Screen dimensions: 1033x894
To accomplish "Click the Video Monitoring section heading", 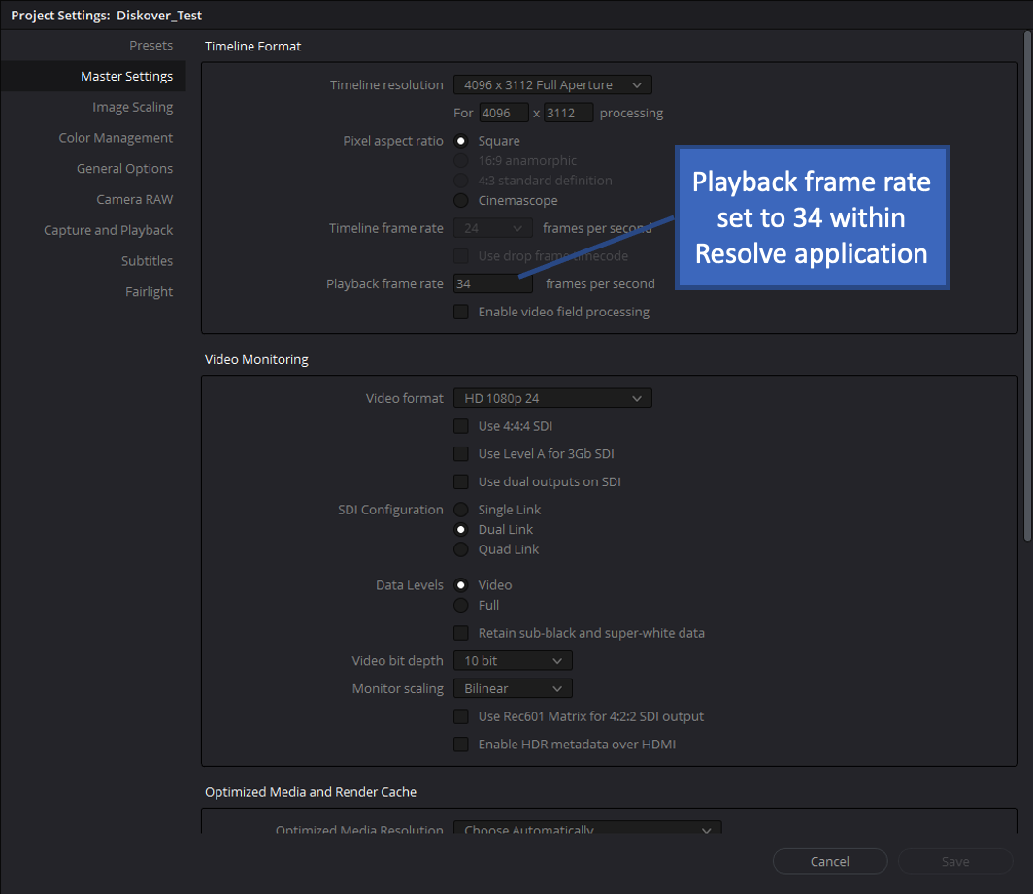I will [256, 360].
